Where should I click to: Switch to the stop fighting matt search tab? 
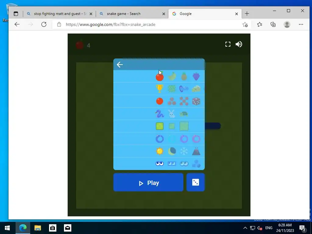click(x=60, y=14)
